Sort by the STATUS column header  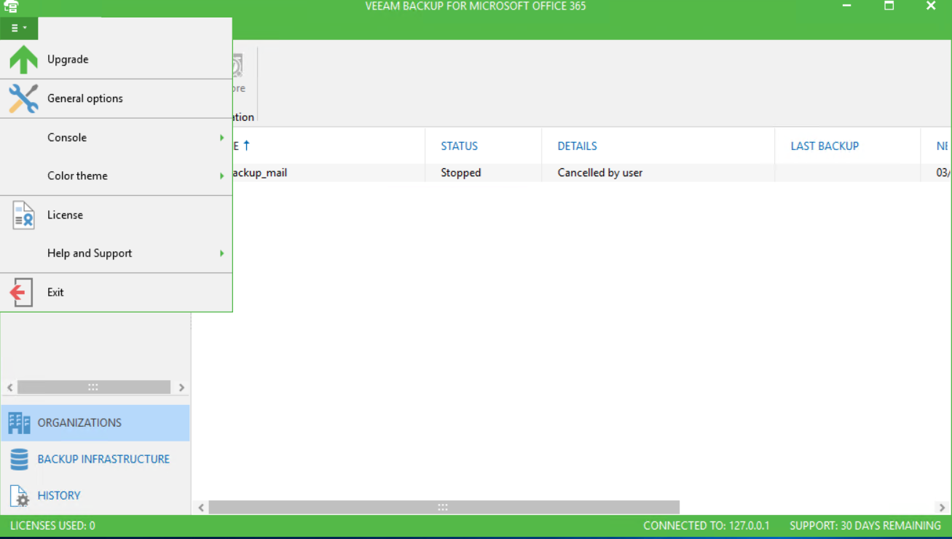pyautogui.click(x=460, y=146)
